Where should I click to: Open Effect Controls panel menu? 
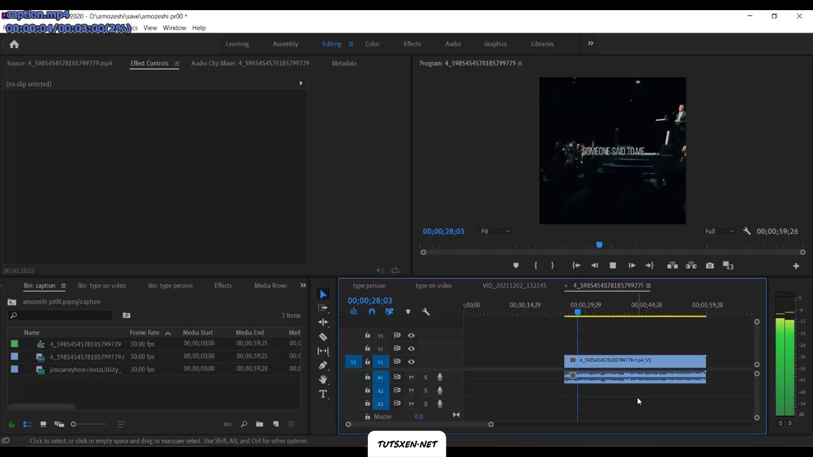[177, 64]
